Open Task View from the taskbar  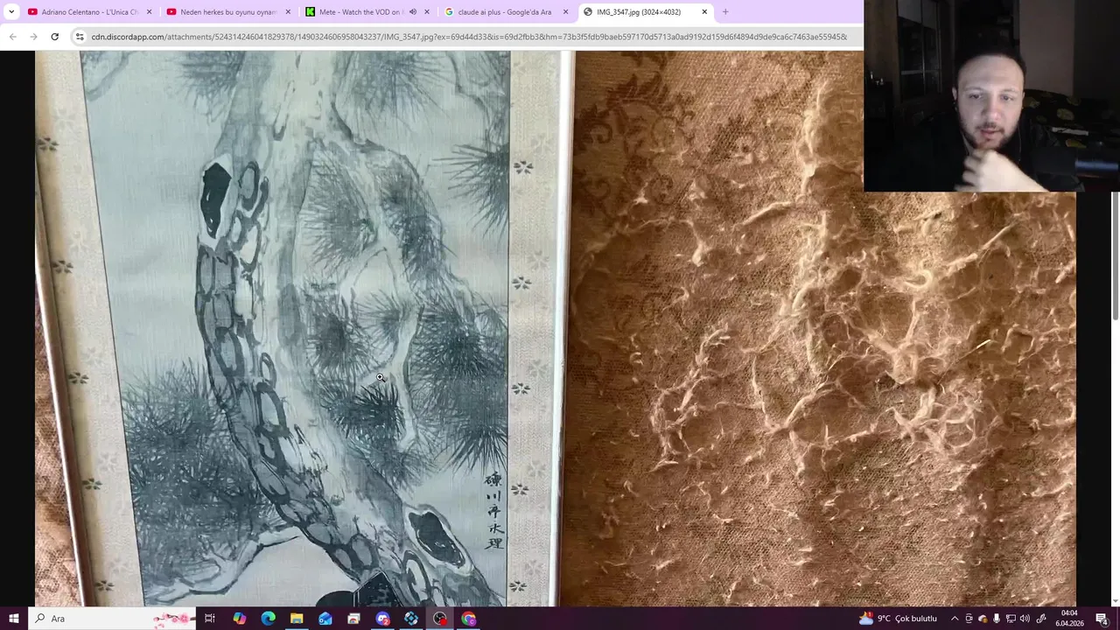[210, 619]
